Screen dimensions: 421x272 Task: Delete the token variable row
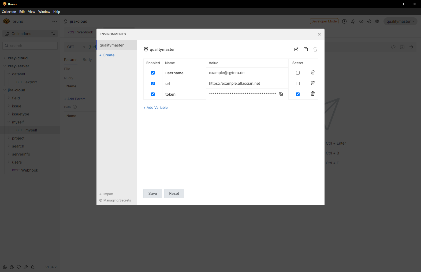(x=312, y=94)
